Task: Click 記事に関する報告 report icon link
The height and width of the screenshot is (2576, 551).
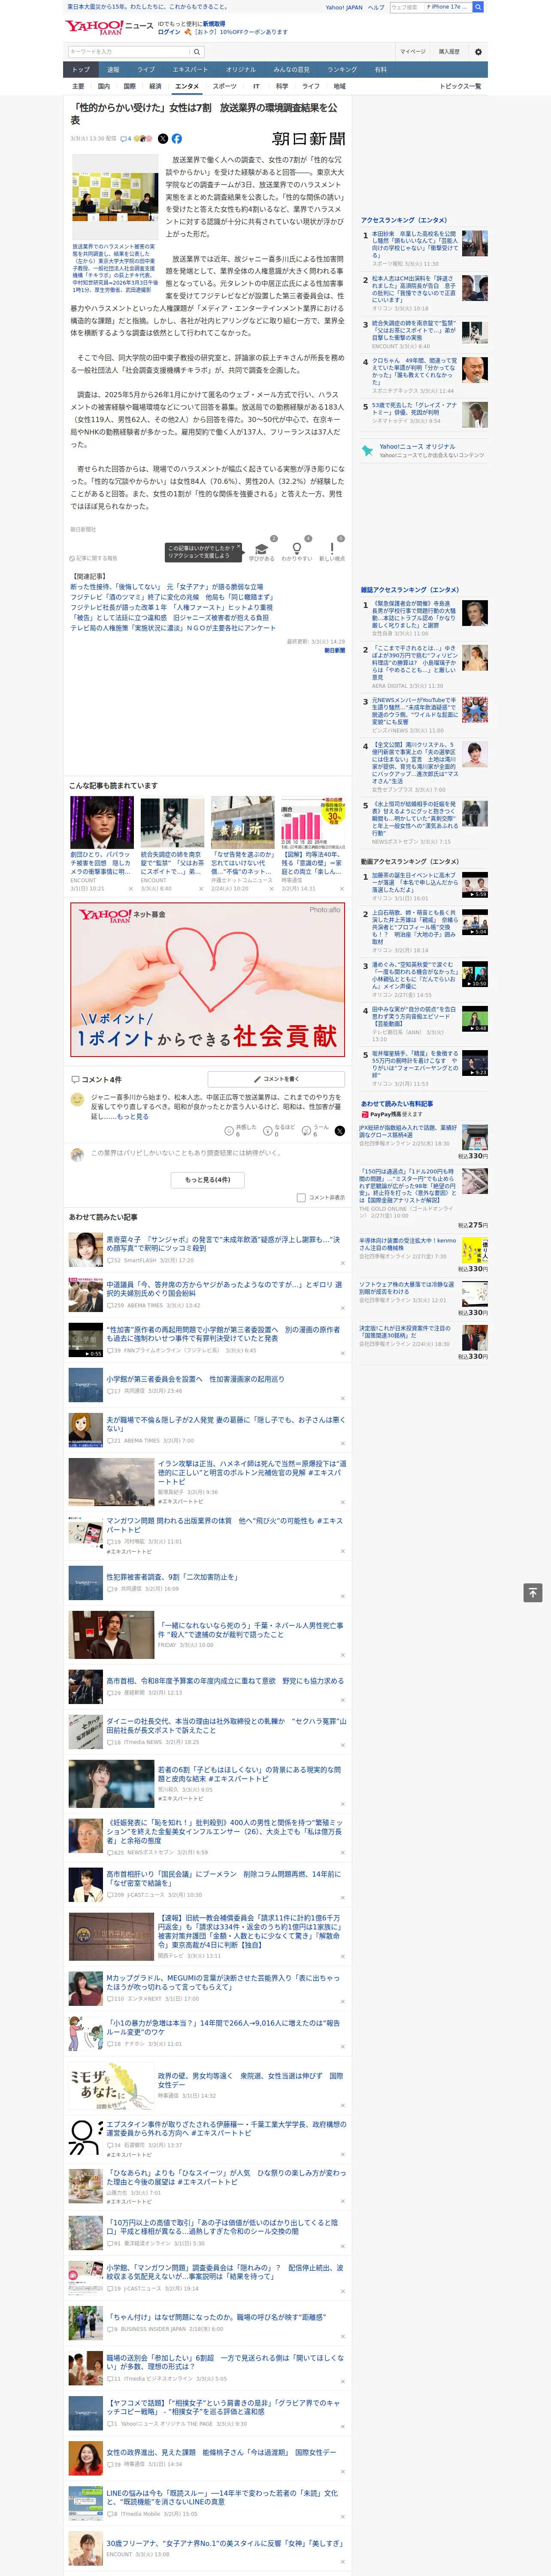Action: pos(94,558)
